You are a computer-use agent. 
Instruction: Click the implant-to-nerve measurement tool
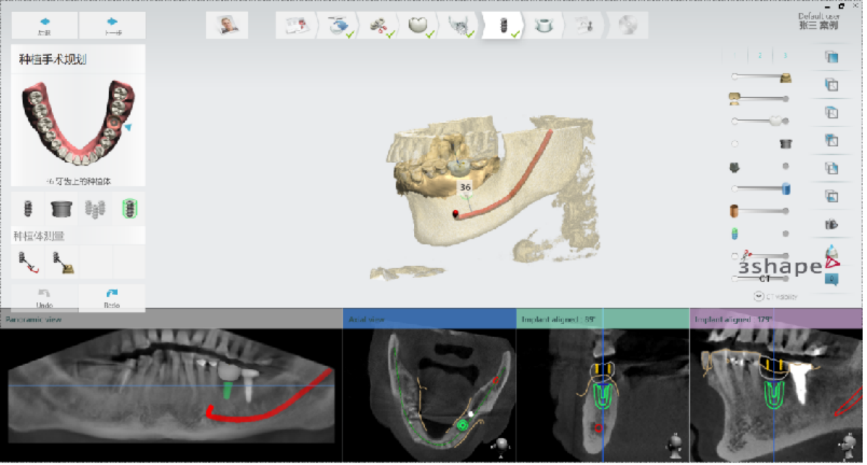(x=28, y=262)
